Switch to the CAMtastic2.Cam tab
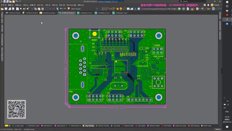The height and width of the screenshot is (131, 232). click(x=103, y=13)
